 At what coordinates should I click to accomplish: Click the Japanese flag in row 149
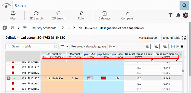click(x=118, y=78)
